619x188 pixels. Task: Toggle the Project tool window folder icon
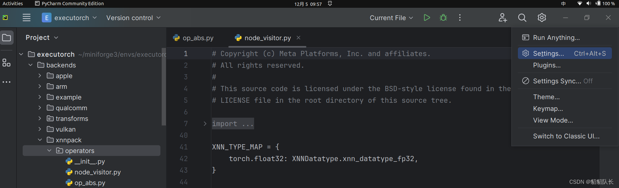coord(6,38)
